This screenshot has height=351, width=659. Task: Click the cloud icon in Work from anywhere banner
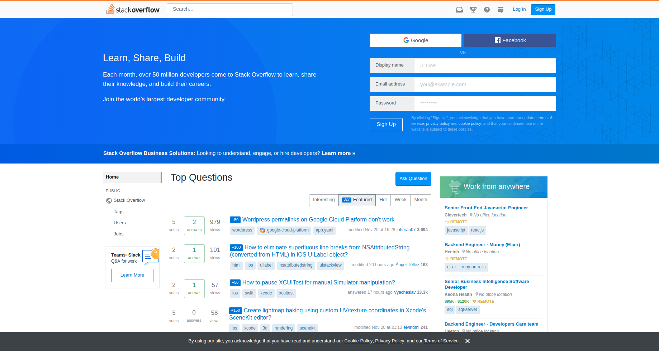[455, 186]
